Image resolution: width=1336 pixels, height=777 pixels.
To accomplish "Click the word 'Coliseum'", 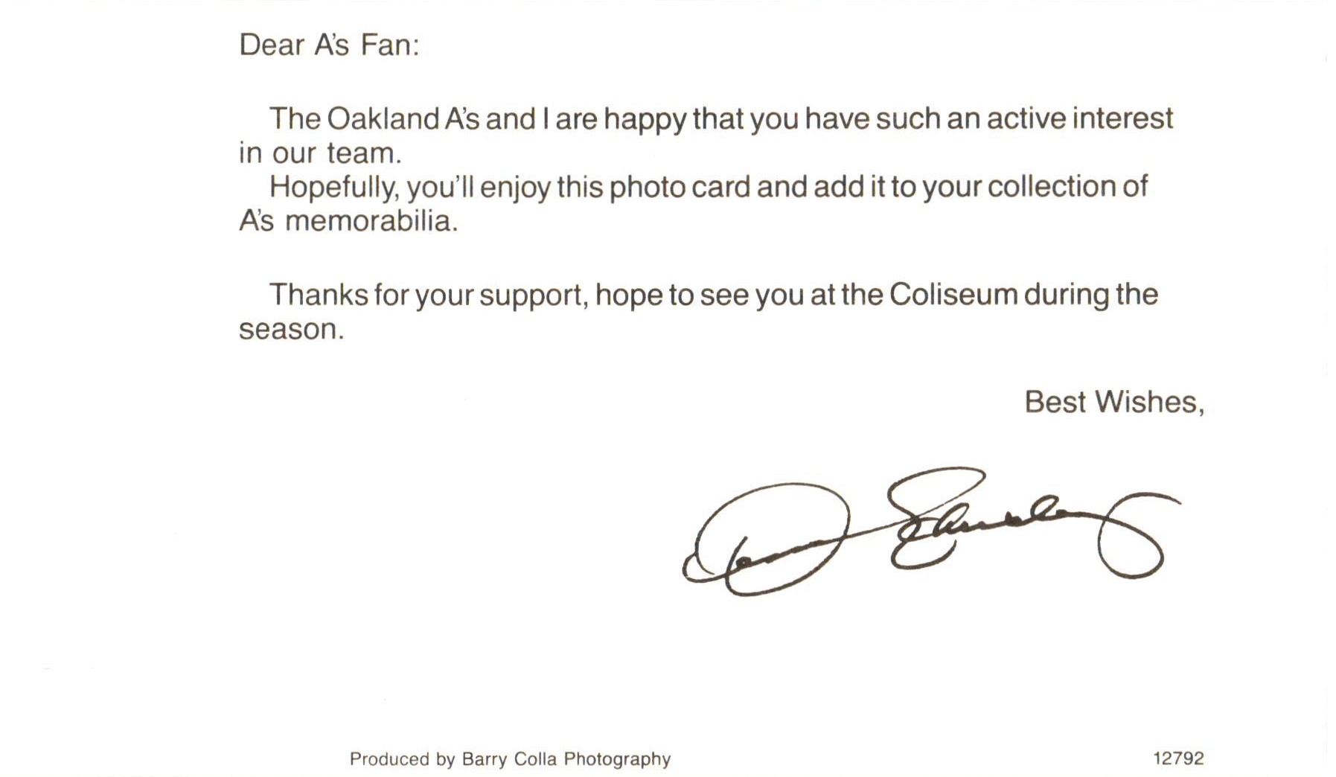I will [953, 295].
